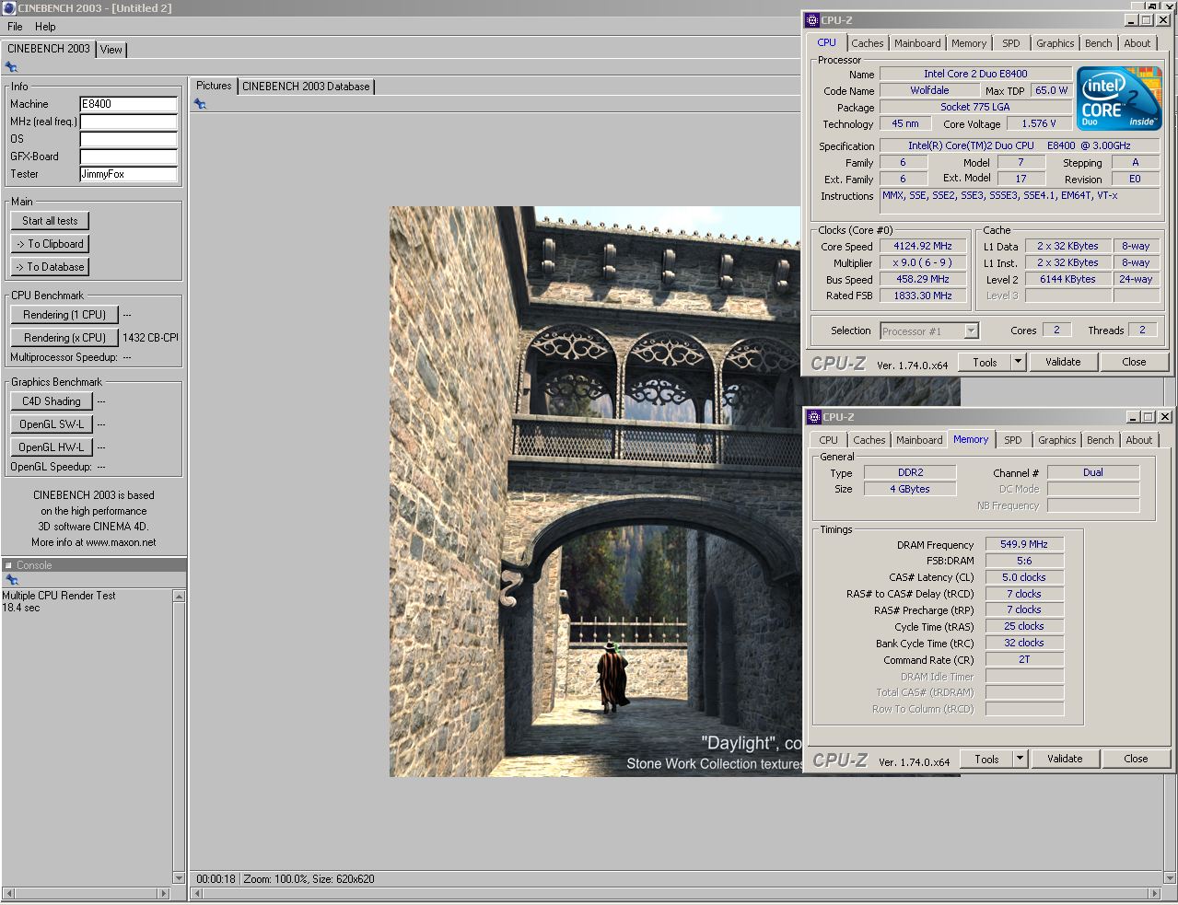
Task: Send results with the To Database button
Action: (x=50, y=267)
